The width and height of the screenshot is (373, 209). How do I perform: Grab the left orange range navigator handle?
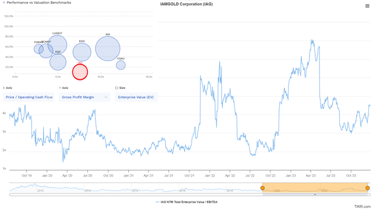point(262,188)
